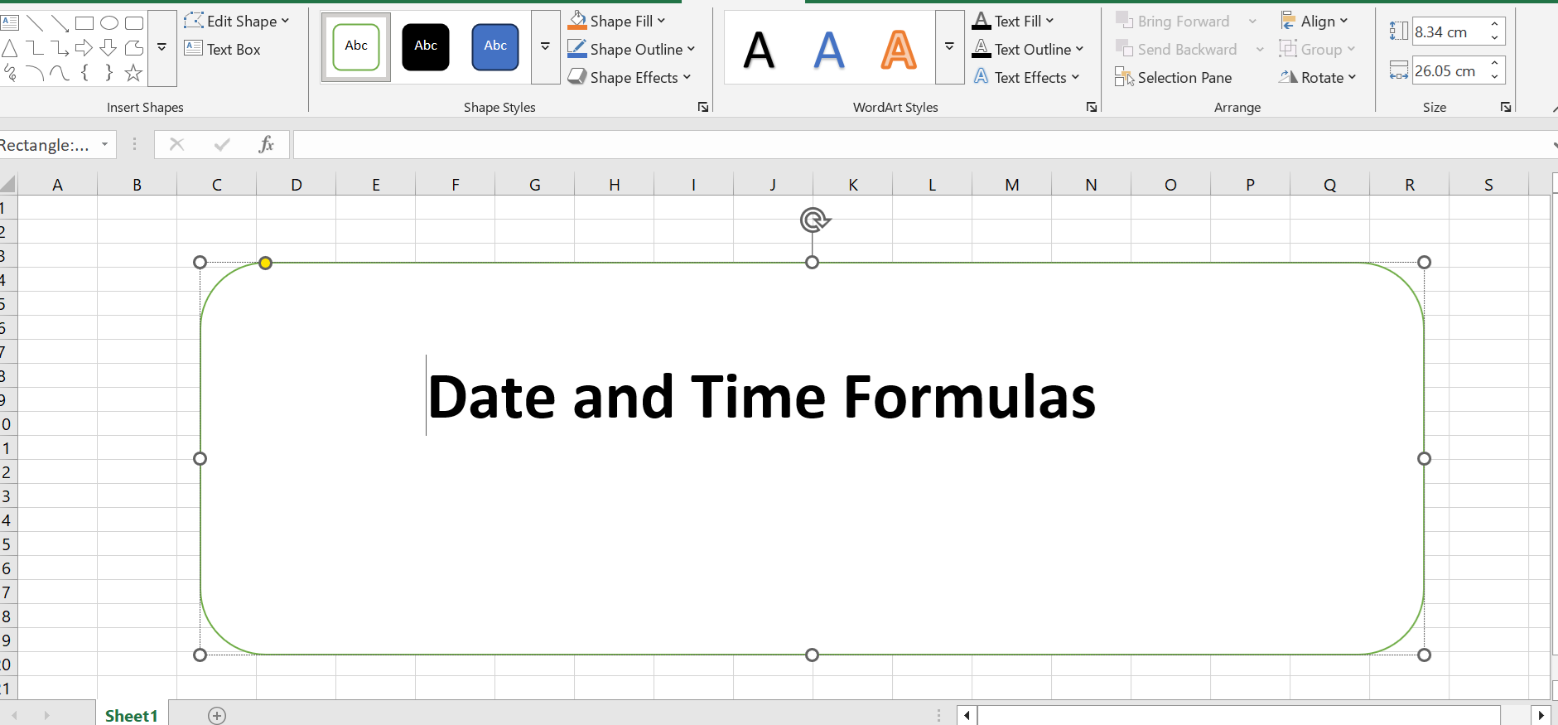Screen dimensions: 1558x725
Task: Apply the orange outline WordArt style
Action: 899,49
